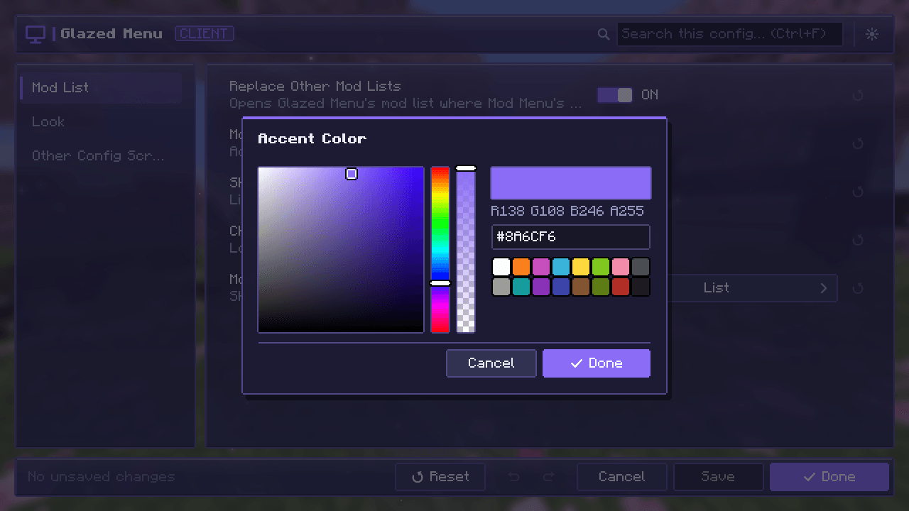
Task: Pick the pink preset swatch
Action: tap(621, 267)
